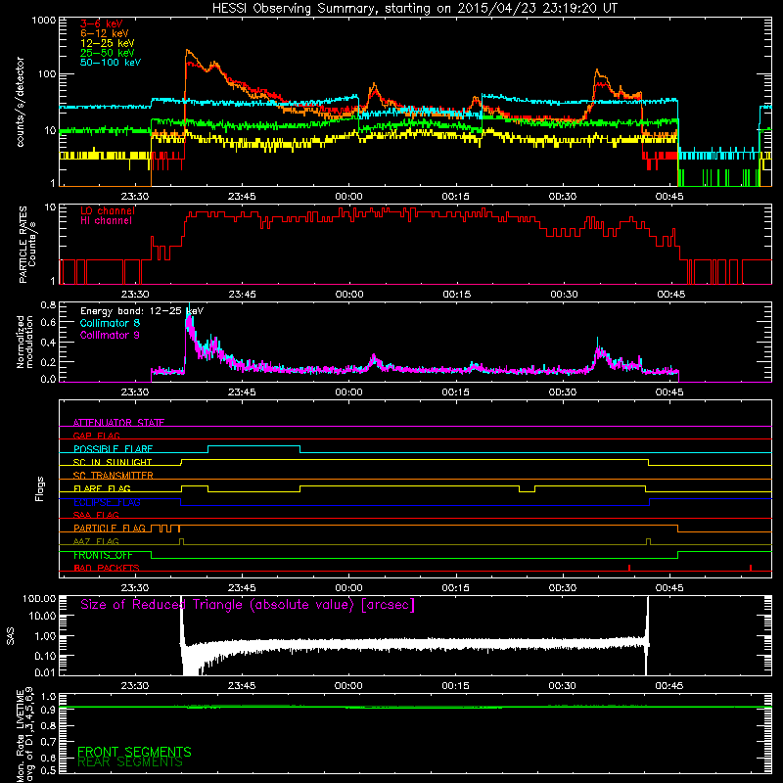
Task: Click the 00:00 time label under counts plot
Action: (348, 197)
